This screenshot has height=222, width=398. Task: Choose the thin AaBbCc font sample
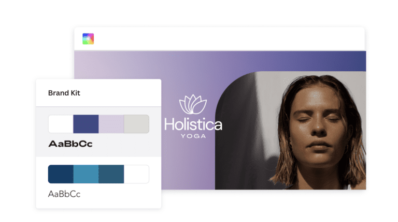[x=64, y=194]
